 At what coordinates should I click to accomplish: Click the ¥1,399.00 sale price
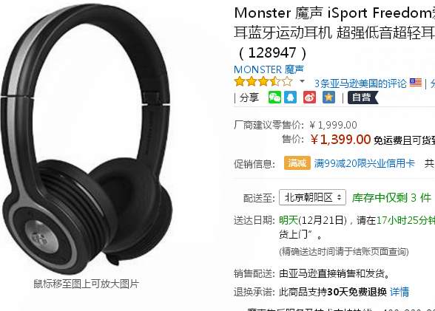pos(340,140)
